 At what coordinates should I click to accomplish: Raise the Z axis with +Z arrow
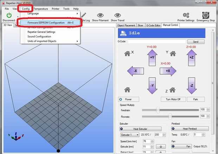click(192, 58)
